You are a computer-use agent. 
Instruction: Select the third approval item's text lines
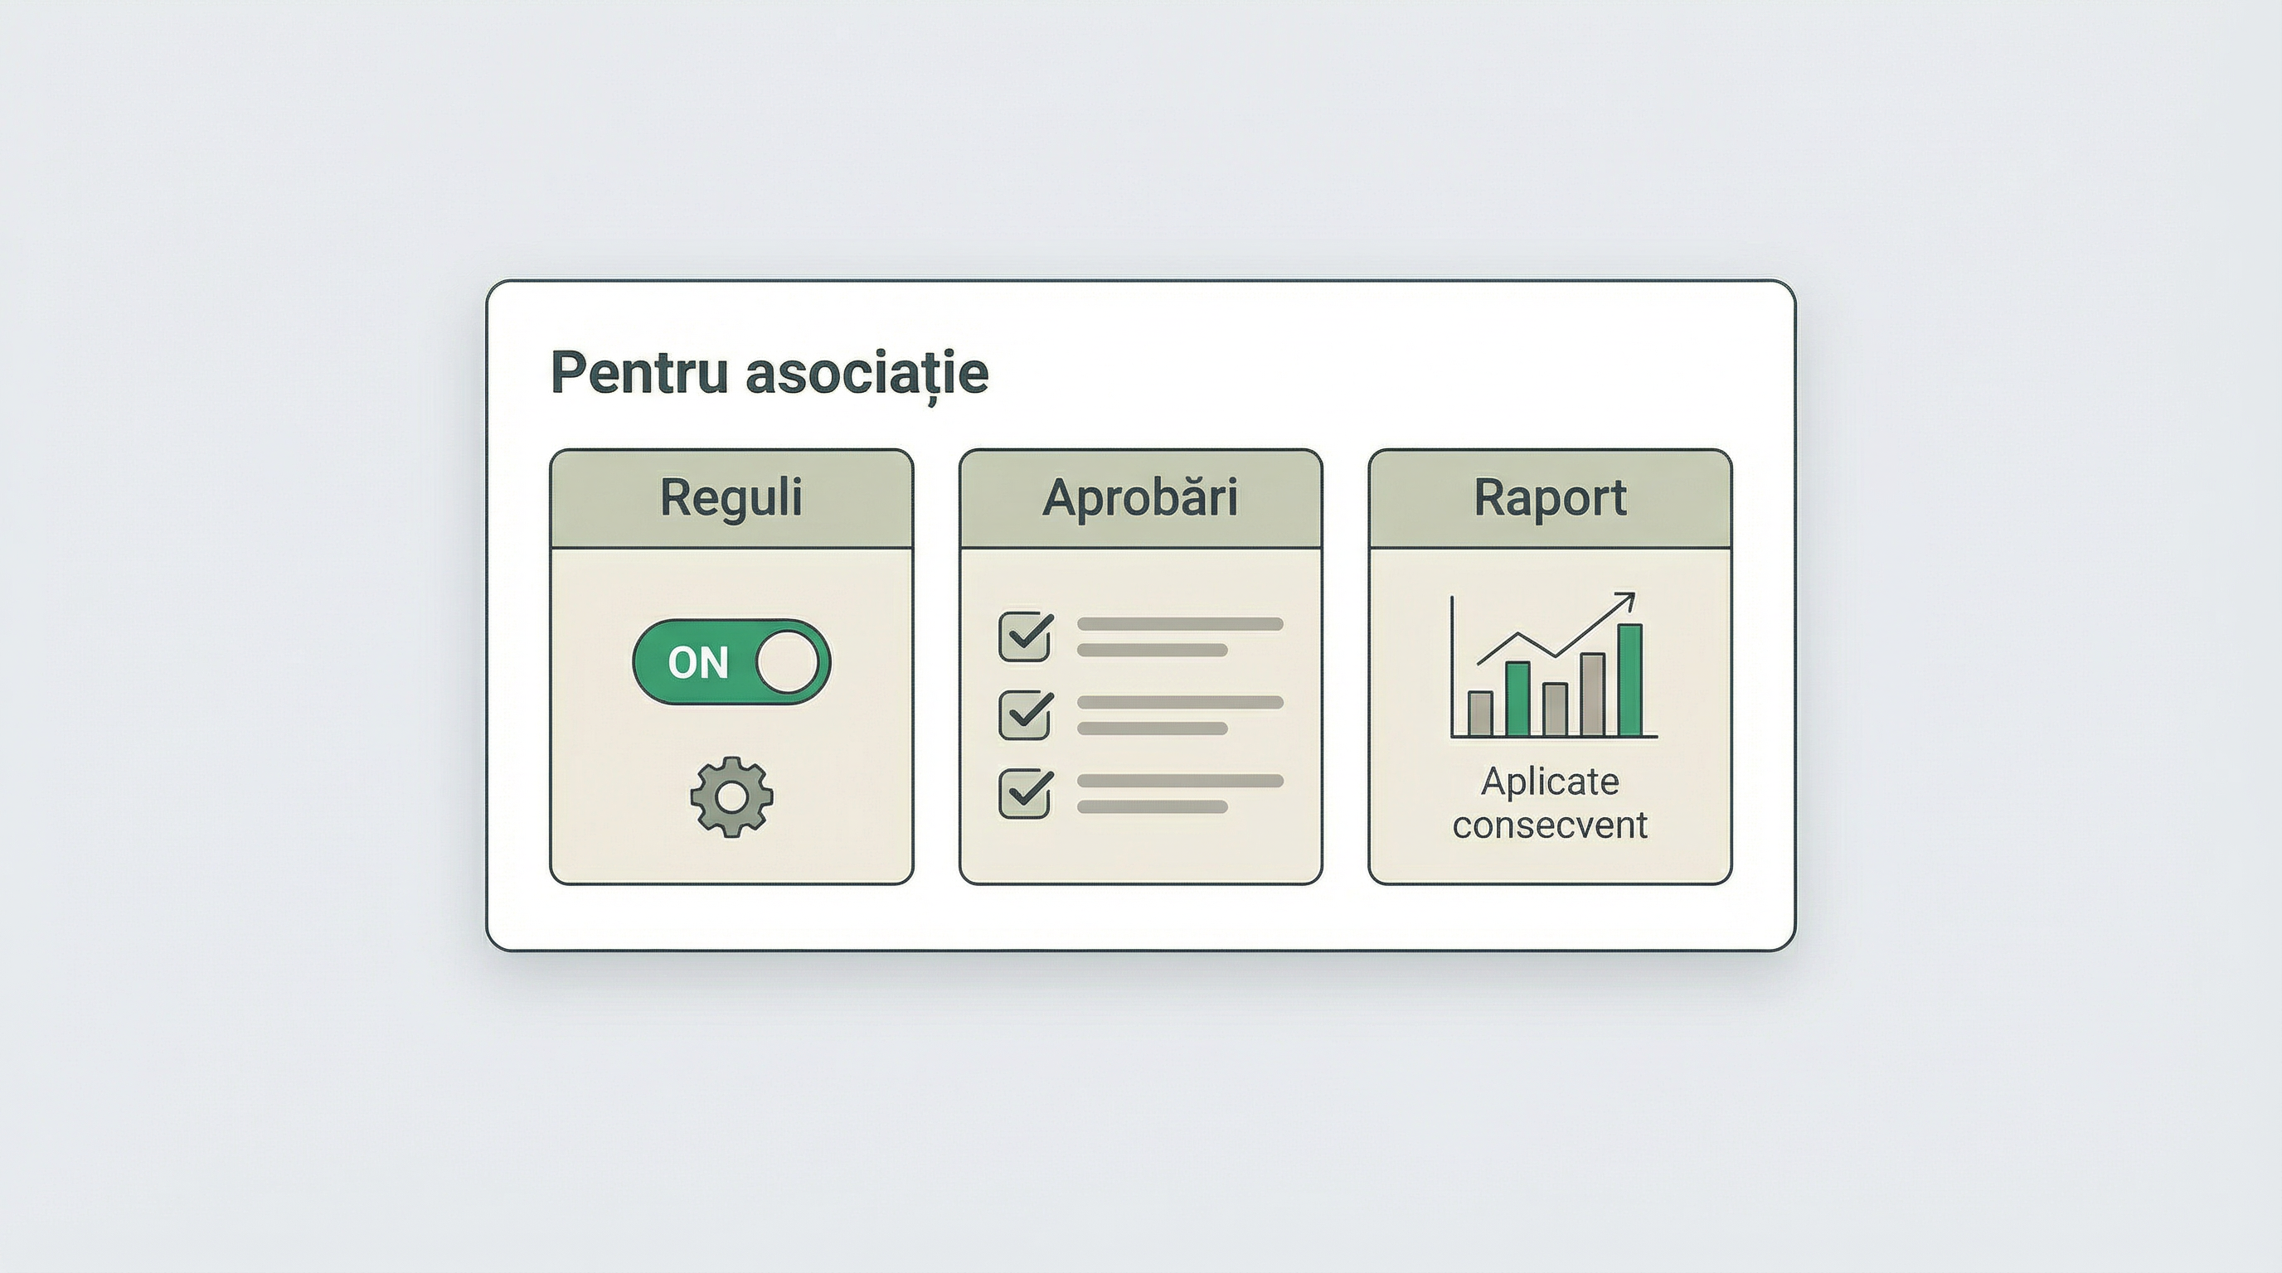1179,793
